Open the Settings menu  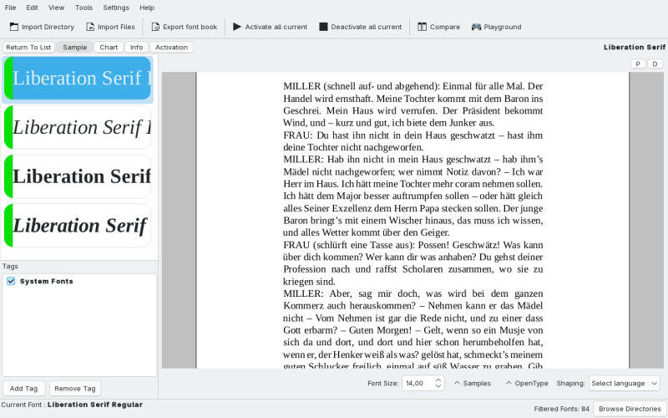point(116,8)
